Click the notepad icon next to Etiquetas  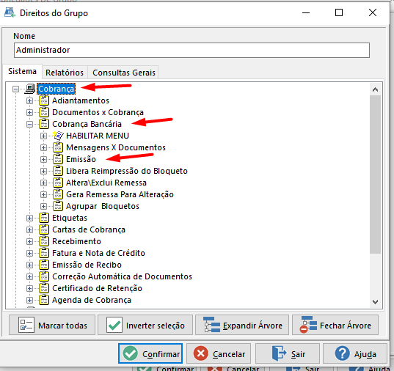coord(44,218)
